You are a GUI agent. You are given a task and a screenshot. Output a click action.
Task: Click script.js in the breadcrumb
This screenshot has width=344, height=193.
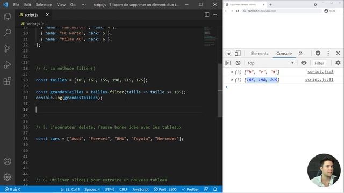click(33, 24)
